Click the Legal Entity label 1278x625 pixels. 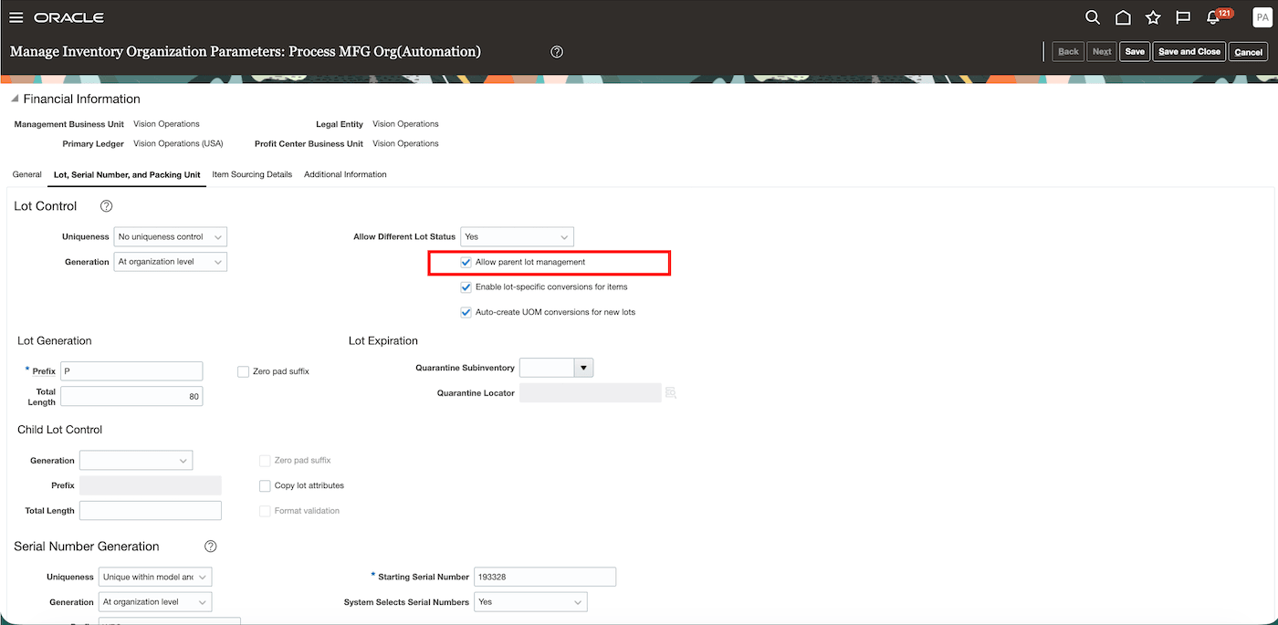tap(340, 124)
